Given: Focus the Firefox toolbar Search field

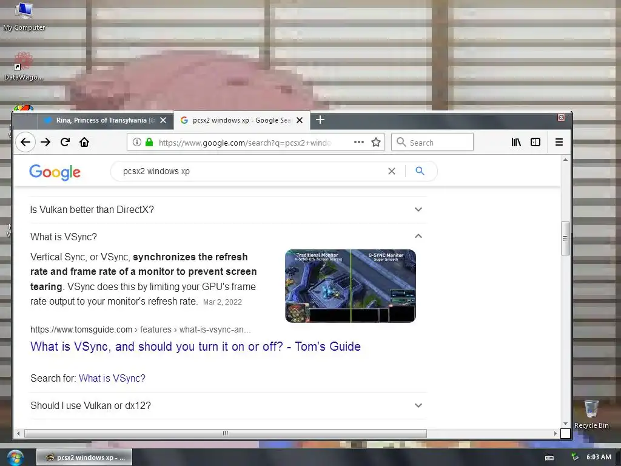Looking at the screenshot, I should tap(432, 142).
